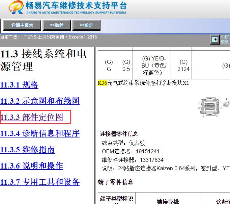Open 11.3.7 专用工具和设备 link

click(x=40, y=182)
